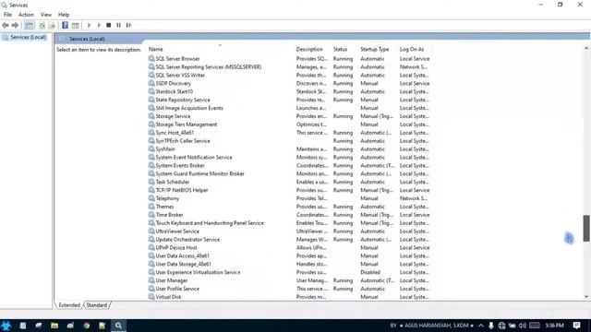Click the Services app icon in the taskbar

[118, 326]
